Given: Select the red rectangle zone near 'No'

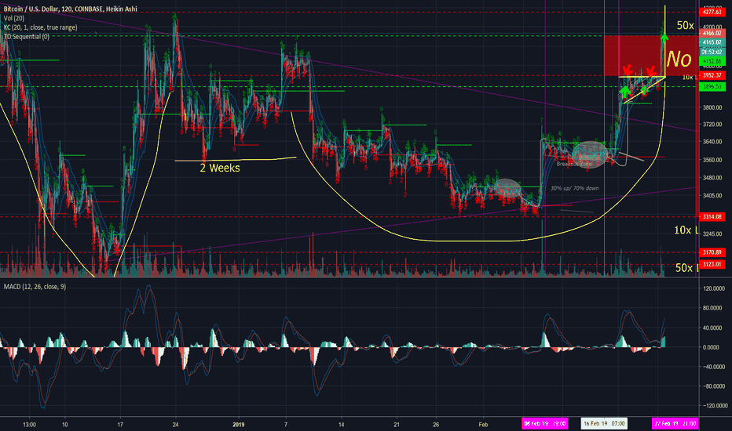Looking at the screenshot, I should pos(650,56).
